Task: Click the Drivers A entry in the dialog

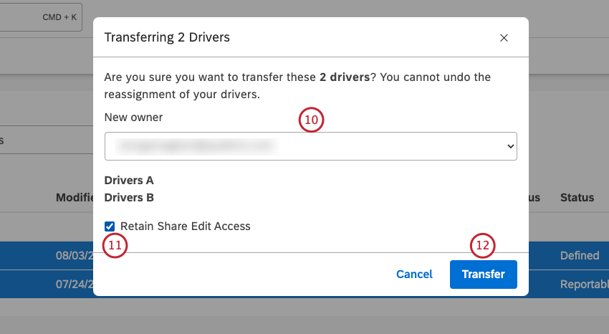Action: (x=129, y=181)
